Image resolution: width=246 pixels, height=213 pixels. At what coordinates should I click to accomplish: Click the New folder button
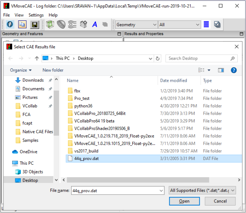point(53,70)
